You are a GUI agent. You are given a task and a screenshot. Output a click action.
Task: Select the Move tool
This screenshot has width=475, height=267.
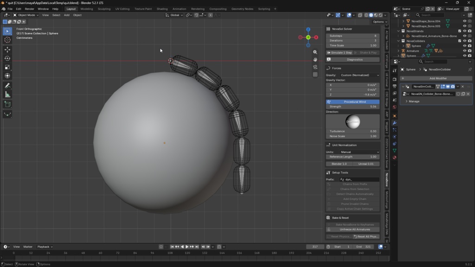(x=7, y=49)
